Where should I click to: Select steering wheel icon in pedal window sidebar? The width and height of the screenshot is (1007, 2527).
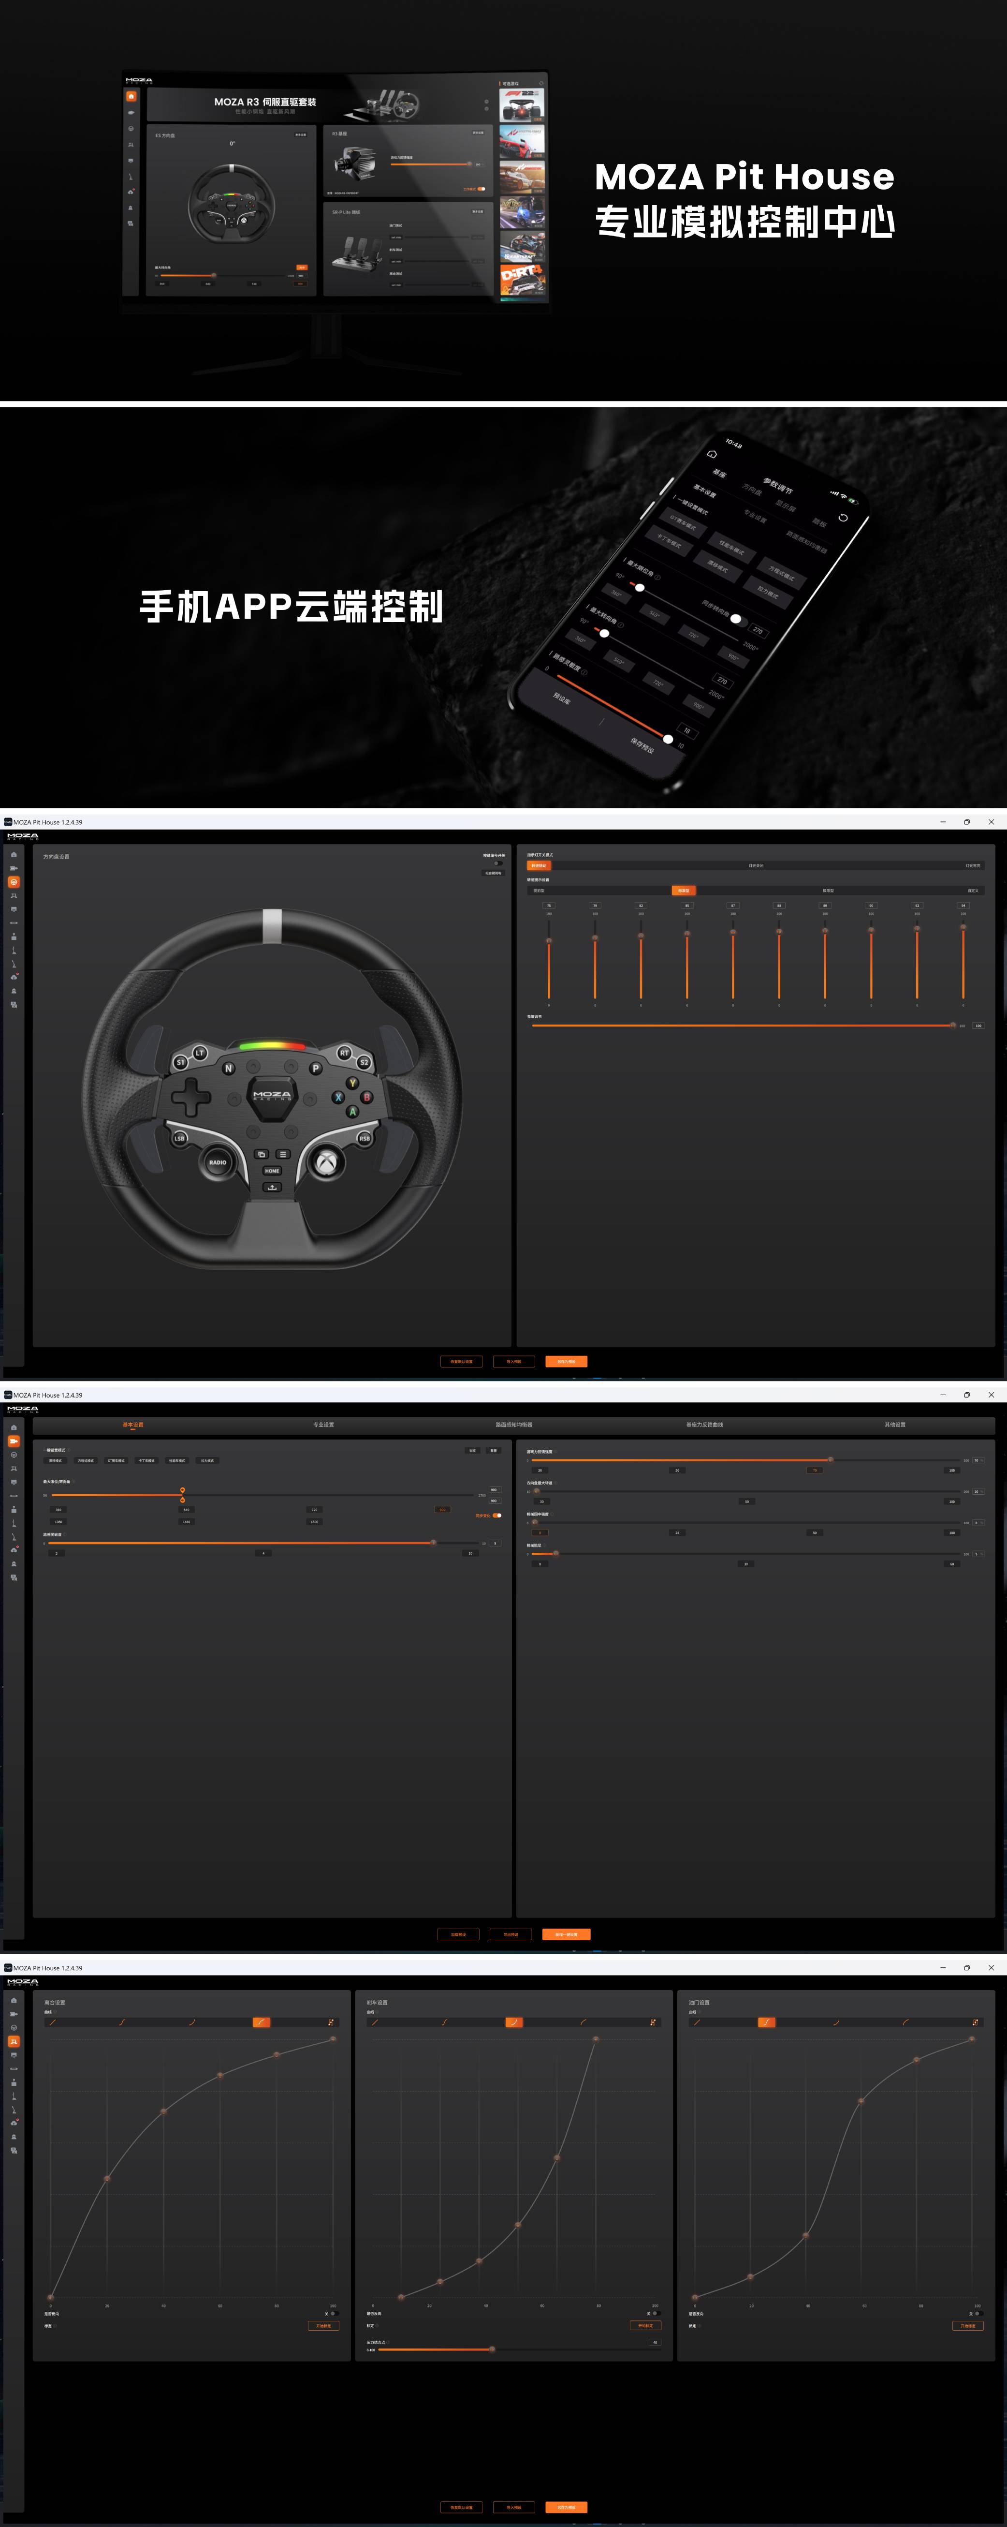click(14, 2028)
